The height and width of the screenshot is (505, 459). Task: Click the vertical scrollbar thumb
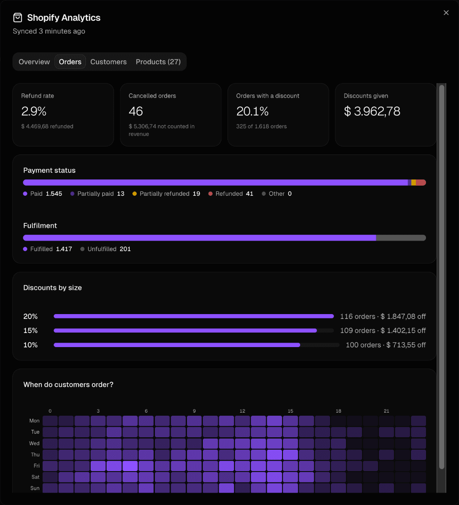coord(442,277)
